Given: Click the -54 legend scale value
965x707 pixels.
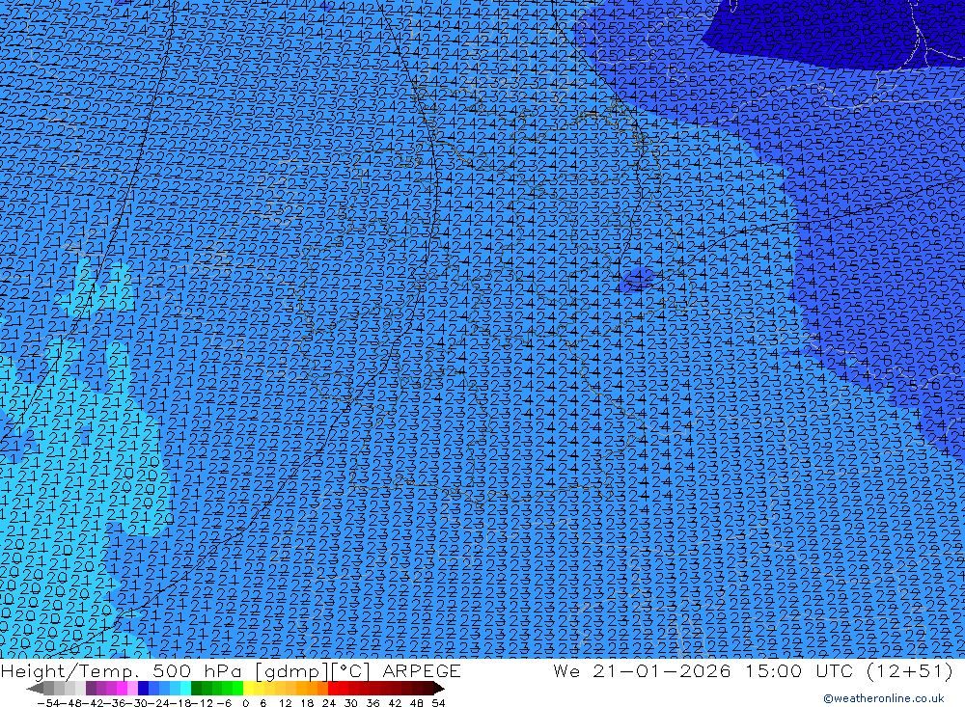Looking at the screenshot, I should tap(47, 703).
